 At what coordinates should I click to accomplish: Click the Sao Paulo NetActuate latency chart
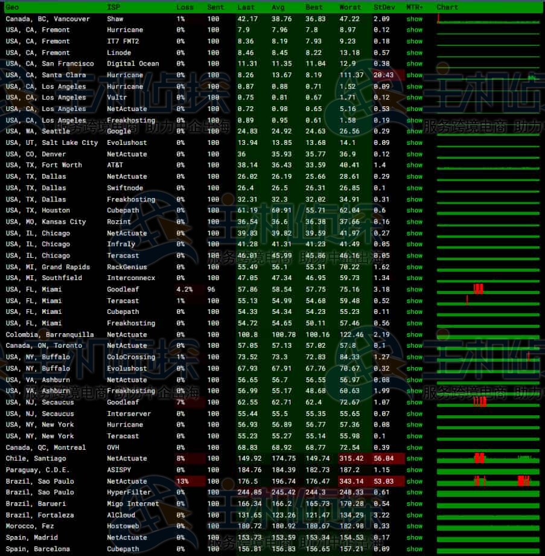pyautogui.click(x=488, y=481)
